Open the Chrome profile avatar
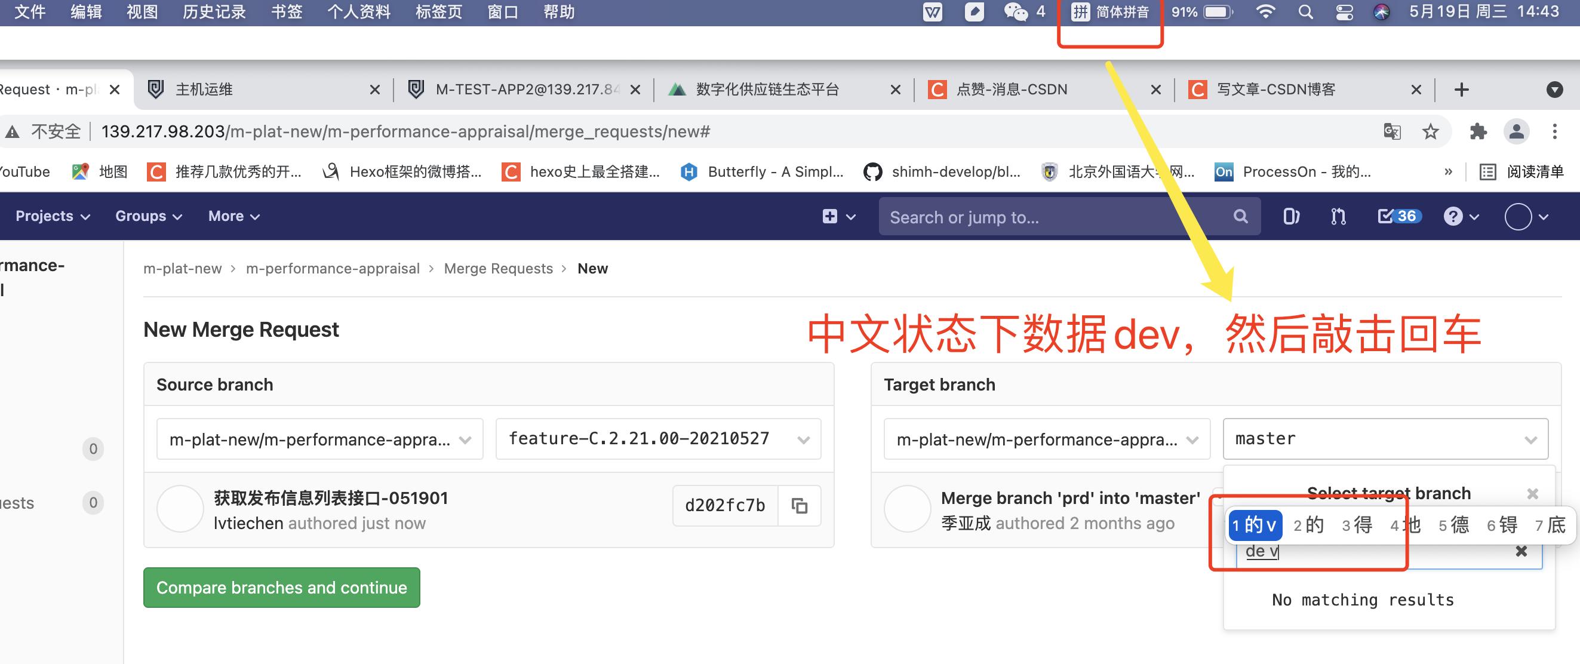Image resolution: width=1580 pixels, height=664 pixels. coord(1516,131)
